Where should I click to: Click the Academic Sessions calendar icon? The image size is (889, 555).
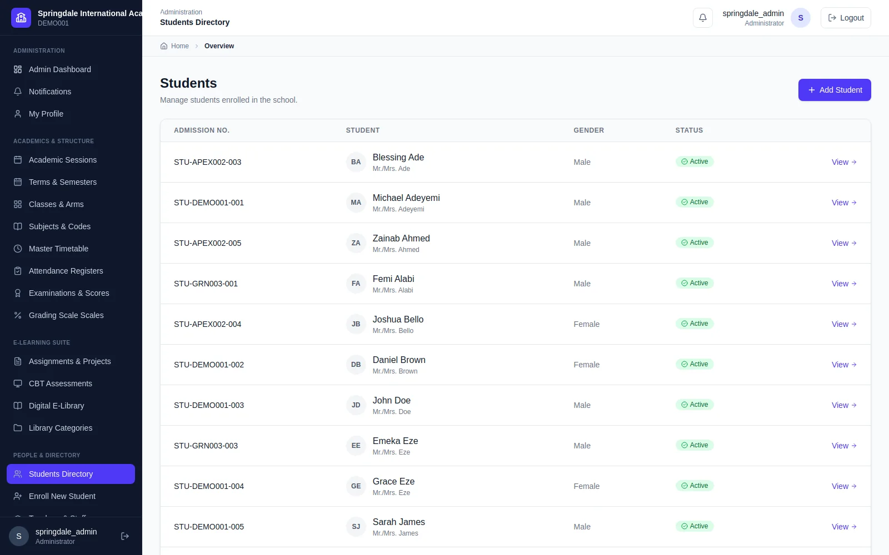pos(18,160)
